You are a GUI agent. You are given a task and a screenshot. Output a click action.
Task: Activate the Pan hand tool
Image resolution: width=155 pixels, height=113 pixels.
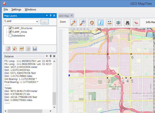pos(91,22)
